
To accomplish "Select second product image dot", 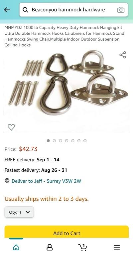I will click(55, 141).
